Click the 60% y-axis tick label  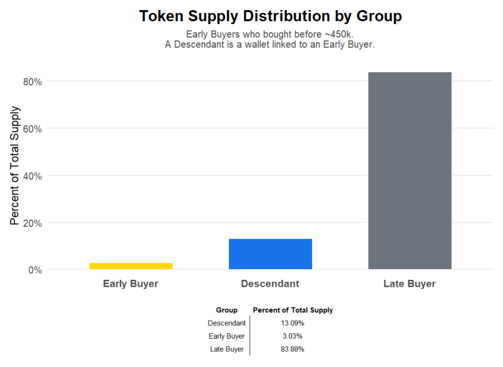click(32, 128)
